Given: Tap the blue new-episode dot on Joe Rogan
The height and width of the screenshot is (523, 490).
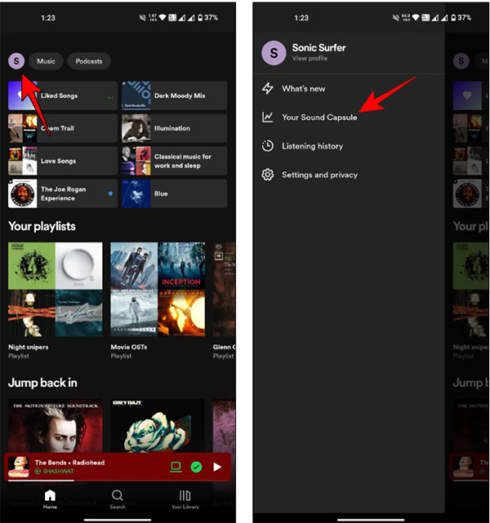Looking at the screenshot, I should click(110, 193).
